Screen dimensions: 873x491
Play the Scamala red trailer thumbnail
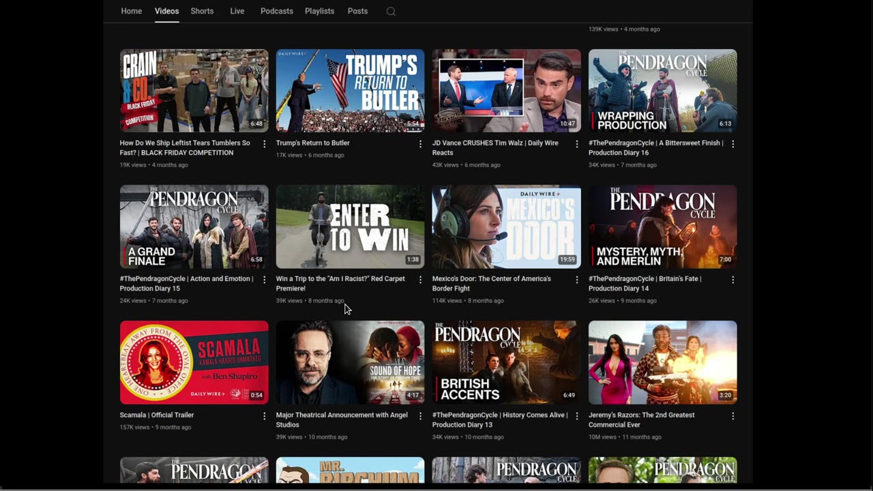[x=194, y=363]
